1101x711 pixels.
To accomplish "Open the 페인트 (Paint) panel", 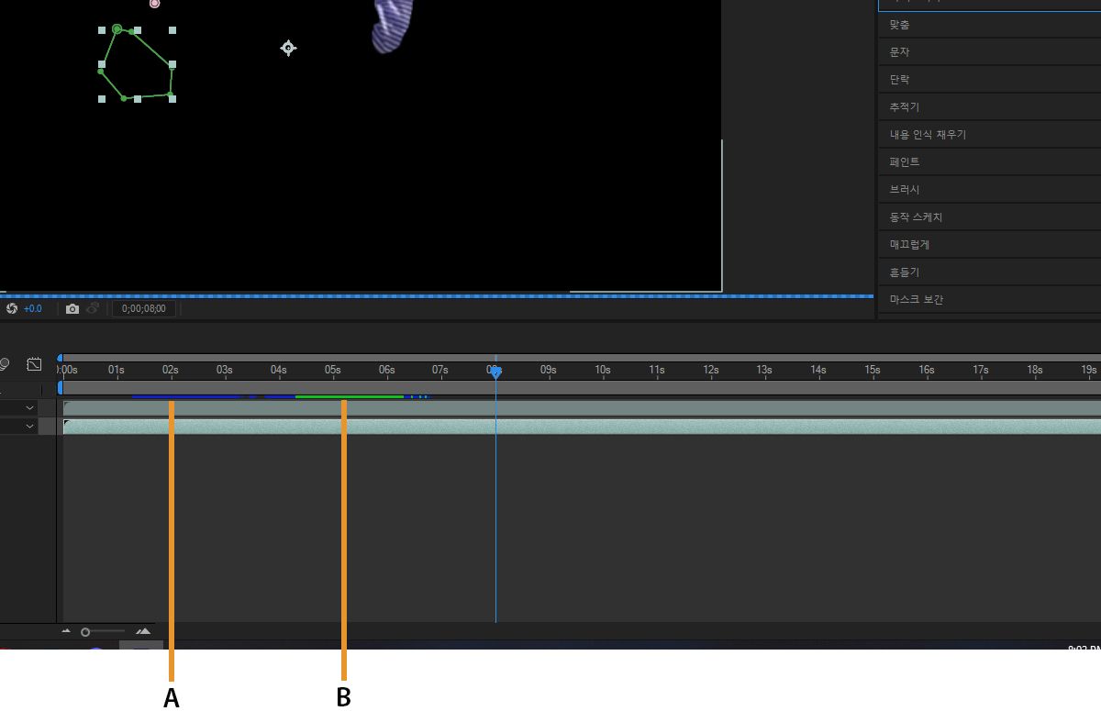I will coord(989,162).
